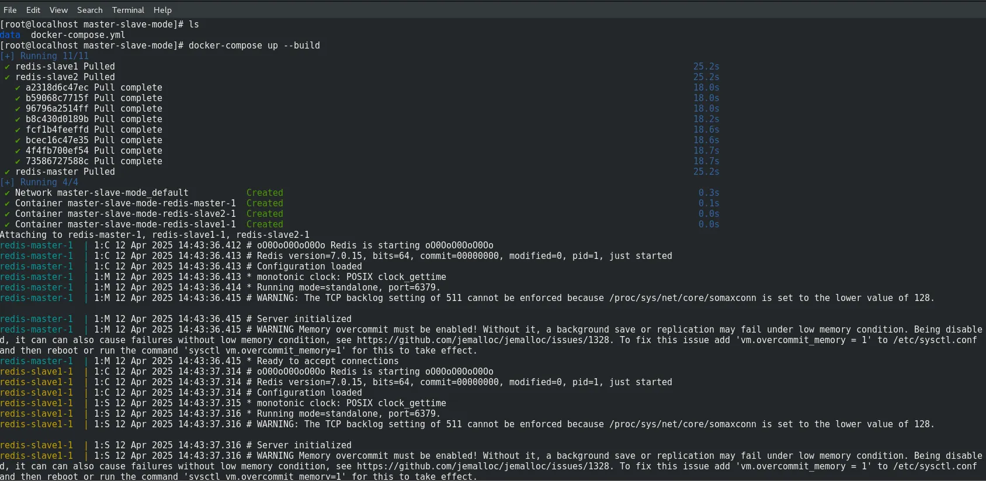Click the 'redis-master Pulled' line
This screenshot has width=986, height=481.
[60, 172]
